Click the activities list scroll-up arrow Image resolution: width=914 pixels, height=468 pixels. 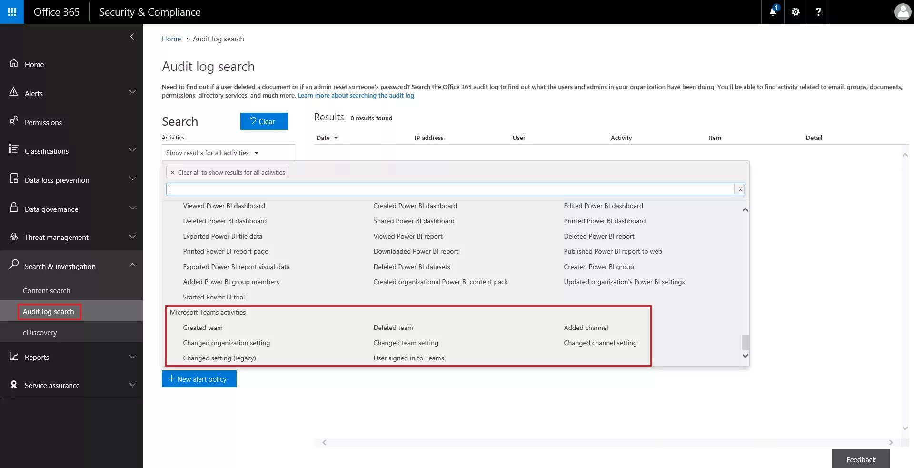point(745,210)
